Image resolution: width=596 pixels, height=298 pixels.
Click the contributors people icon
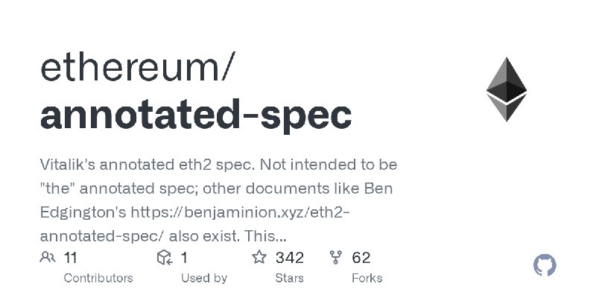(x=47, y=258)
